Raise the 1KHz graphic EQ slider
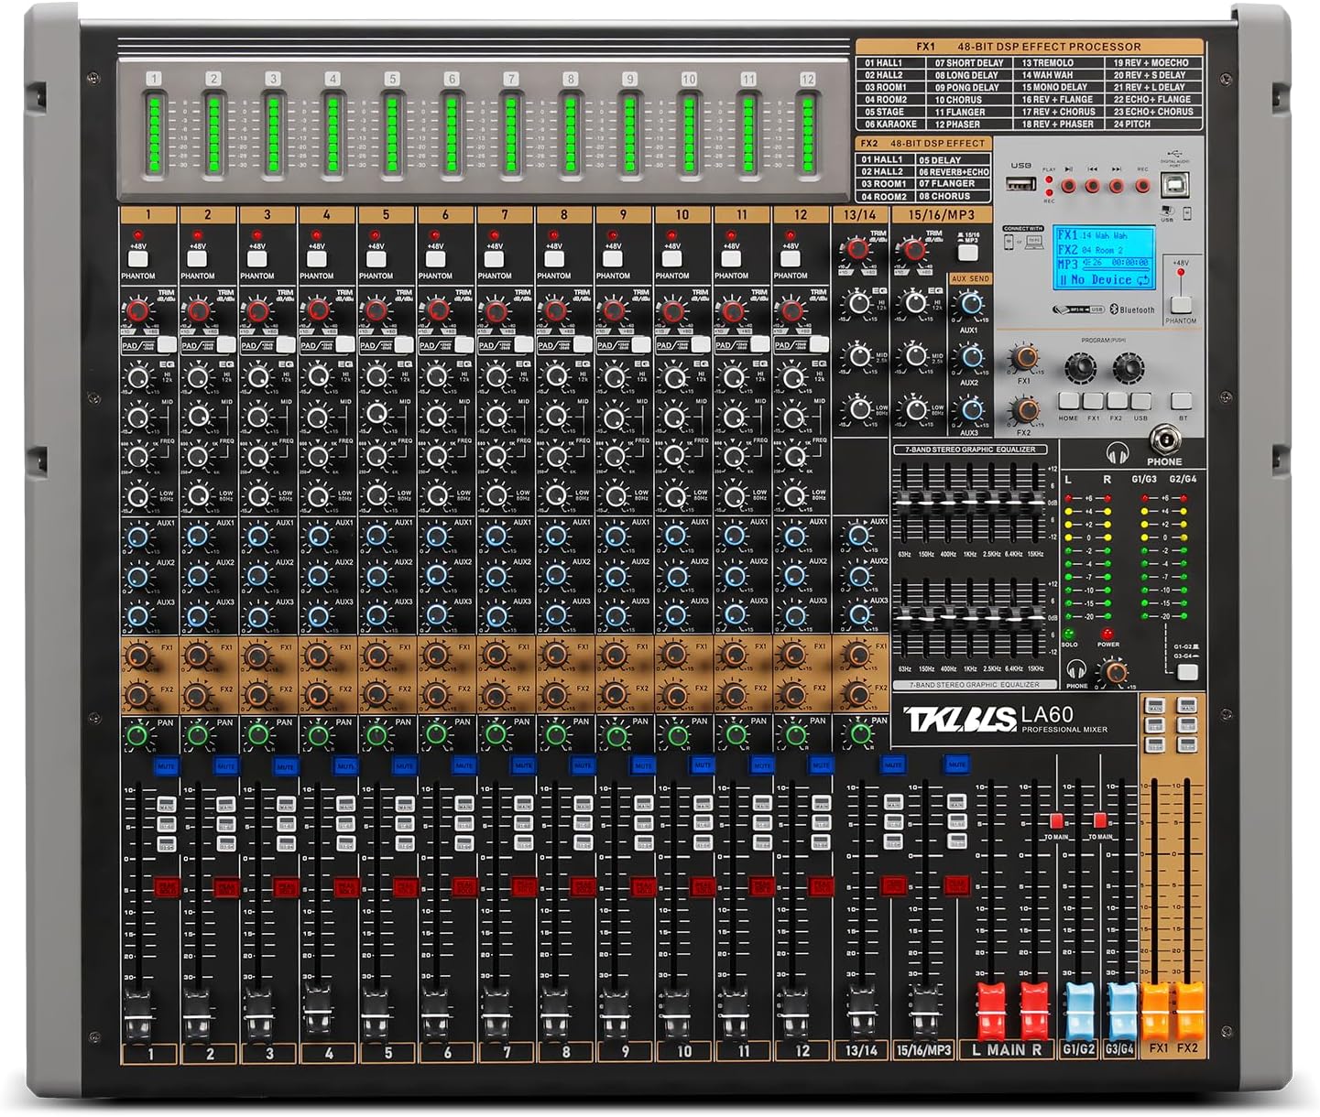The width and height of the screenshot is (1320, 1117). (970, 500)
